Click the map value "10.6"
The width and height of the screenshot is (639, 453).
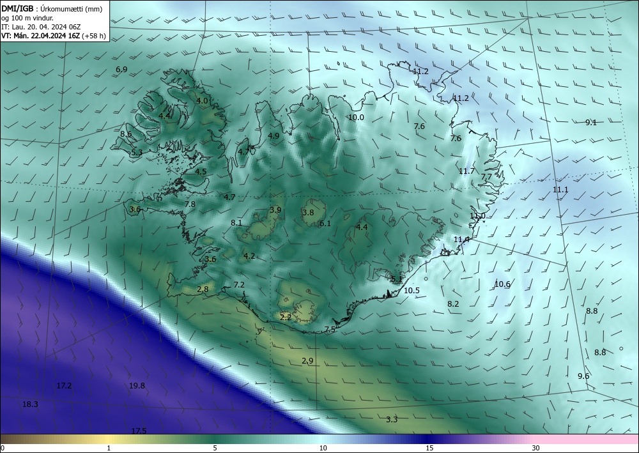point(502,284)
